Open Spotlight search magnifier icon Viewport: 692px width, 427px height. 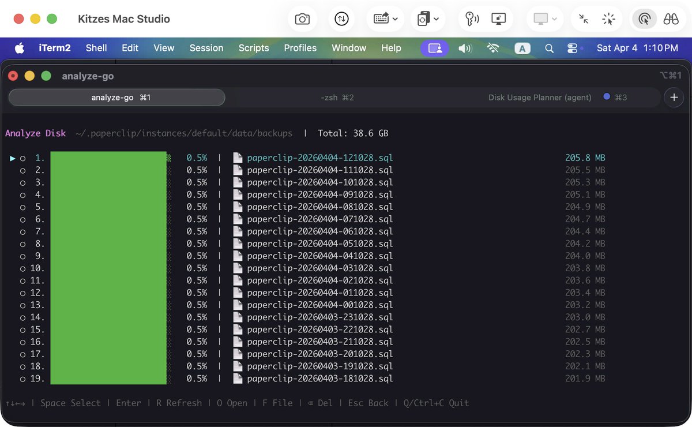click(x=550, y=48)
